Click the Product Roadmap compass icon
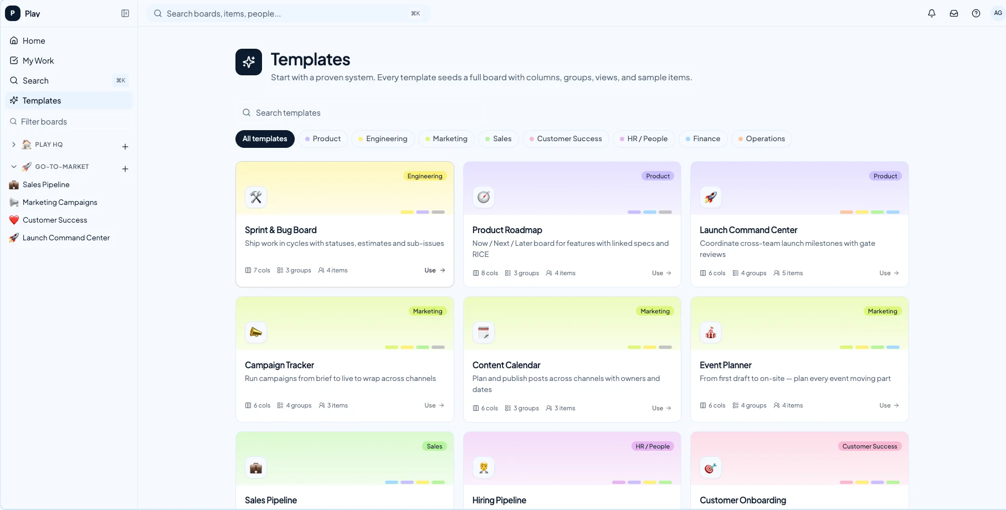The height and width of the screenshot is (510, 1006). (484, 197)
